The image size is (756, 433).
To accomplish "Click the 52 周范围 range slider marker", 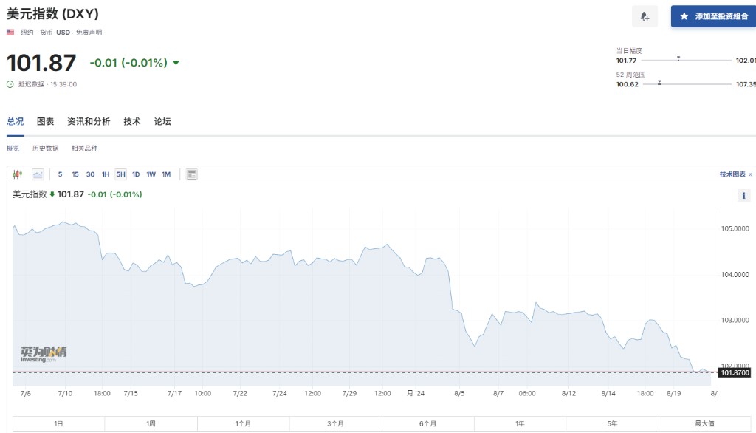I will pos(659,83).
